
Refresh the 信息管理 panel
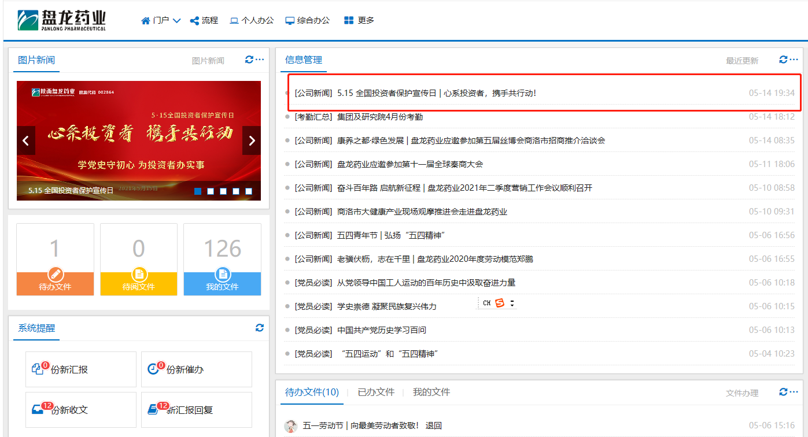[783, 60]
